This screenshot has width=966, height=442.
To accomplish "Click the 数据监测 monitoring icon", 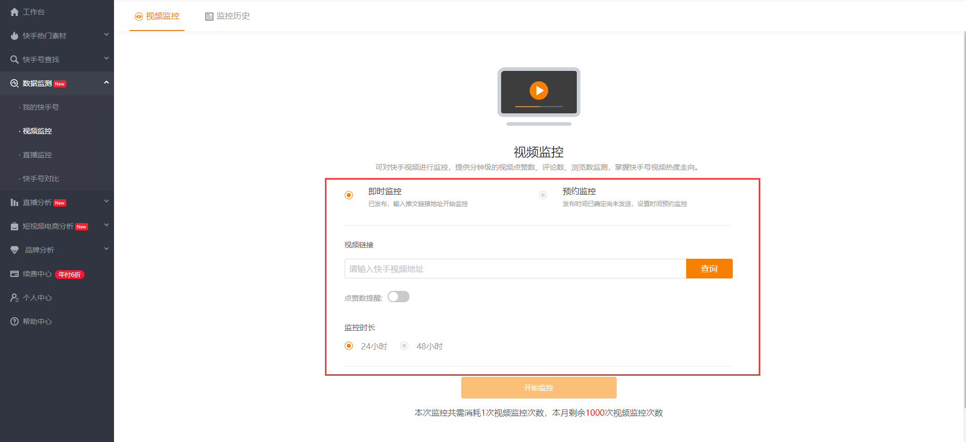I will coord(15,83).
